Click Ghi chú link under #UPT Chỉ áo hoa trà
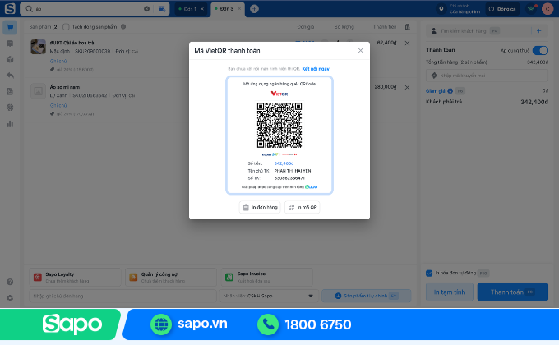The width and height of the screenshot is (559, 345). click(x=58, y=62)
